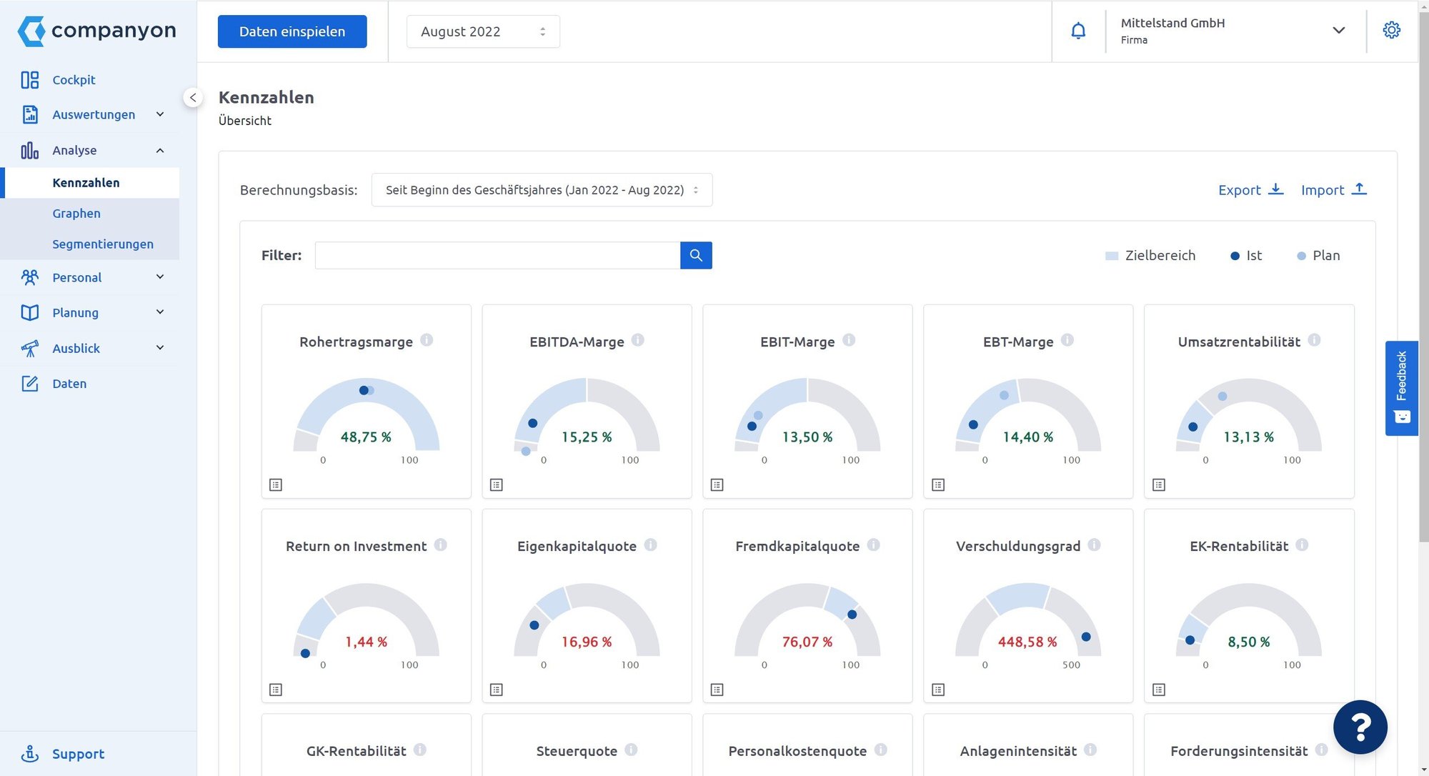This screenshot has width=1429, height=776.
Task: Click the Import link
Action: click(x=1334, y=189)
